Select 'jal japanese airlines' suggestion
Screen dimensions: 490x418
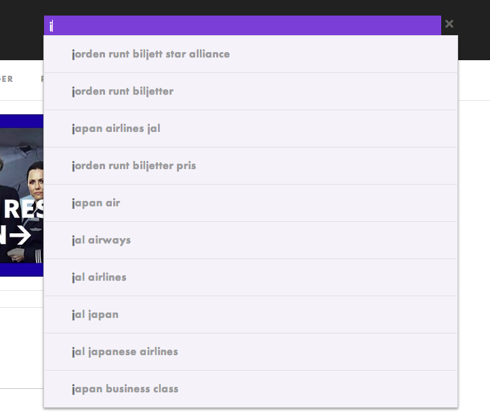tap(251, 352)
